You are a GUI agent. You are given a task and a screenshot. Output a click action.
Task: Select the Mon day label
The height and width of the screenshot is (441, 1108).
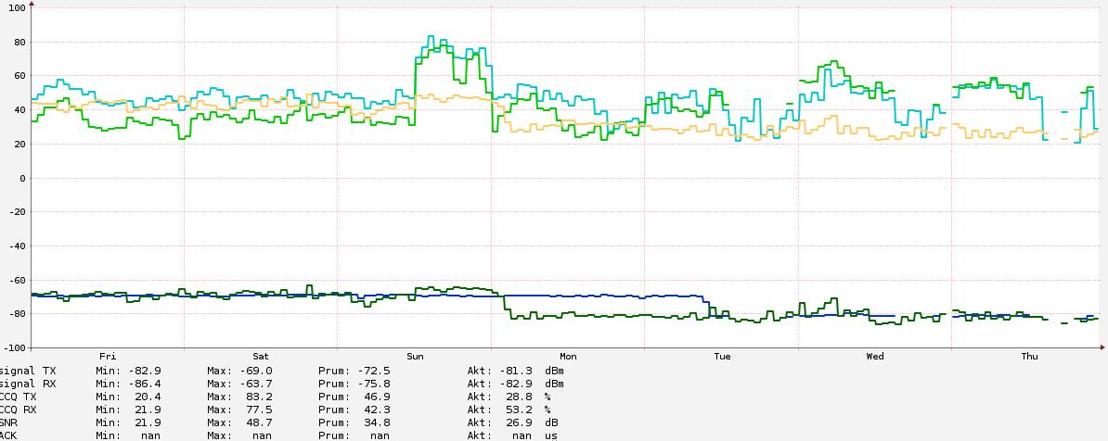point(568,357)
